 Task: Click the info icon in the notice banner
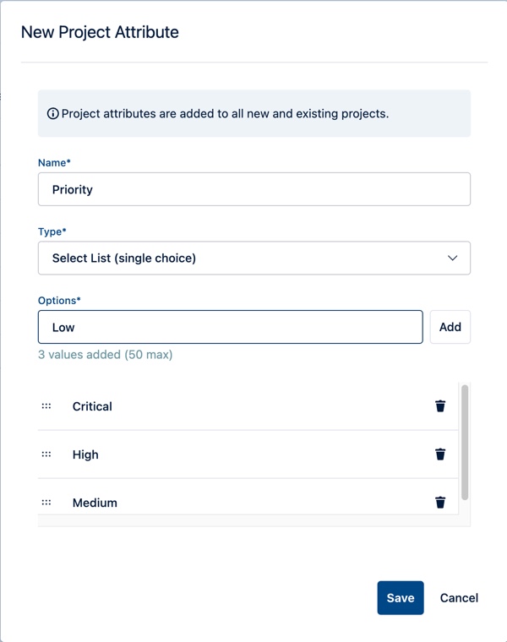coord(52,114)
